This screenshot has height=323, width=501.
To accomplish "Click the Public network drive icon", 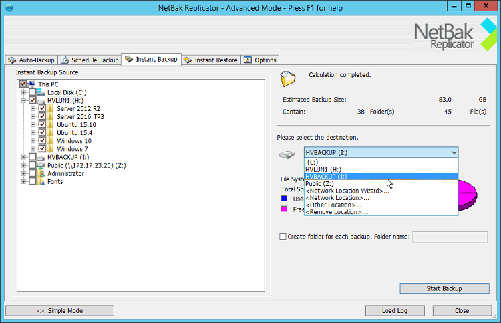I will [x=41, y=165].
